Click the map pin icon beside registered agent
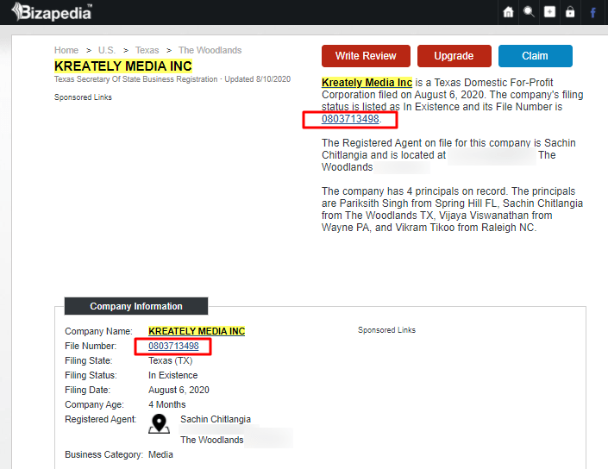This screenshot has height=469, width=608. (x=159, y=424)
